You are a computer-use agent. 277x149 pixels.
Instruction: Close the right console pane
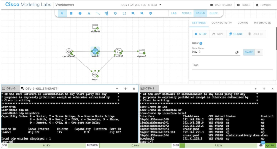pos(272,89)
